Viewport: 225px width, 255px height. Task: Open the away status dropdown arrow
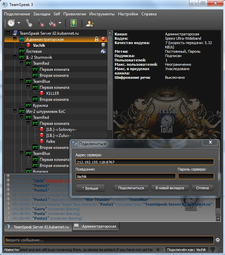click(x=19, y=23)
